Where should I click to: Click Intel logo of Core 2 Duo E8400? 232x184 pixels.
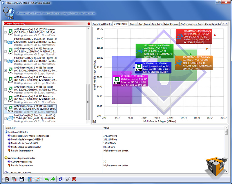click(x=10, y=118)
